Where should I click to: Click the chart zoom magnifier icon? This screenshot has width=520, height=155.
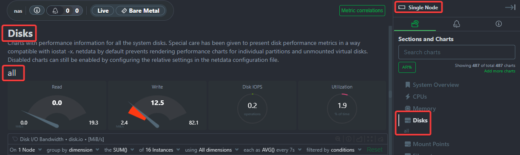(x=338, y=138)
